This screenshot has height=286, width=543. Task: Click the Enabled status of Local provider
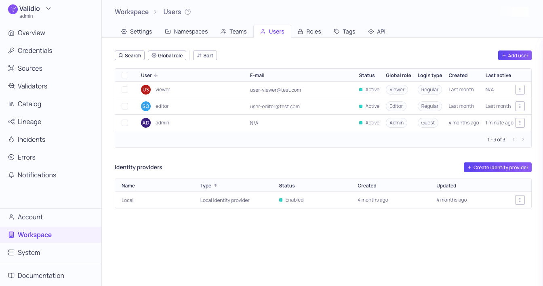[291, 200]
